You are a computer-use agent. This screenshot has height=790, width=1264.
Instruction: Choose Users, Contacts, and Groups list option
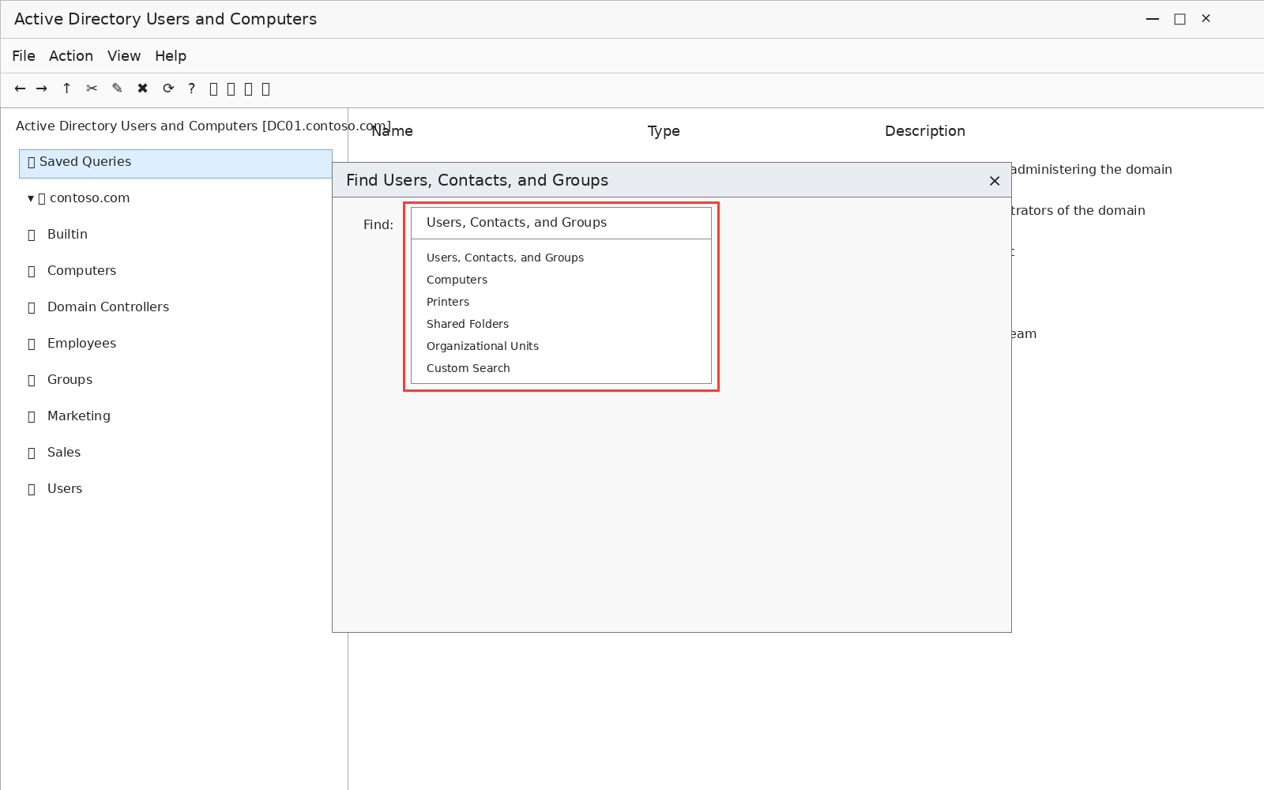click(x=505, y=258)
